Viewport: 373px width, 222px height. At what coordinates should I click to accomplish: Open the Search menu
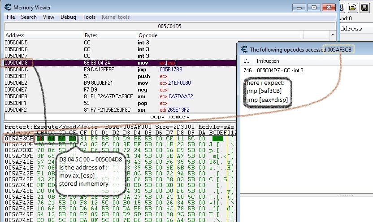tap(29, 17)
